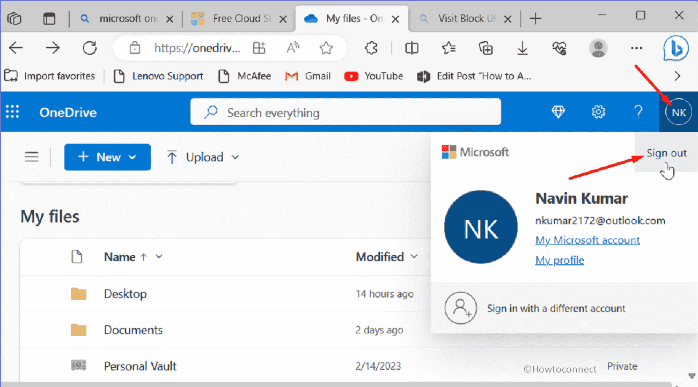
Task: Open the Edge workspaces icon
Action: [14, 19]
